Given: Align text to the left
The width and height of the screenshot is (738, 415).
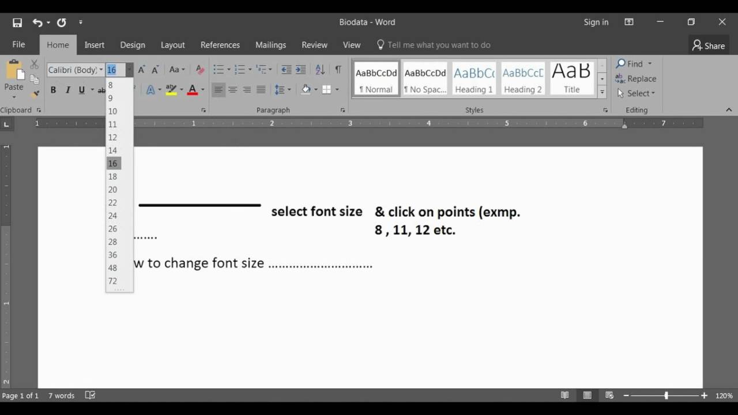Looking at the screenshot, I should [218, 90].
